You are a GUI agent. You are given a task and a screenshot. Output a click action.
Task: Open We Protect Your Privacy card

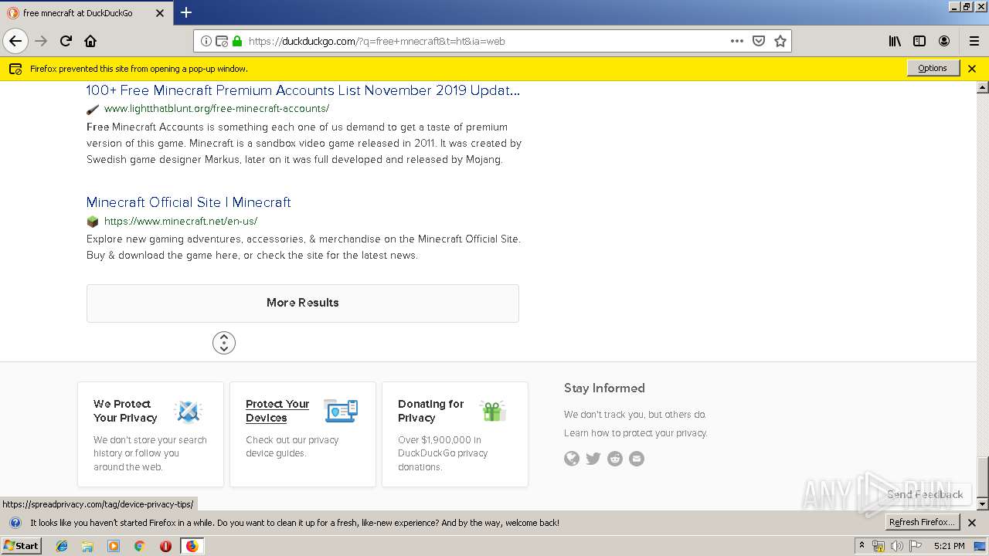pos(151,434)
